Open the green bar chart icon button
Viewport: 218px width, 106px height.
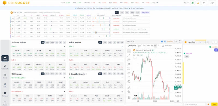pyautogui.click(x=193, y=3)
